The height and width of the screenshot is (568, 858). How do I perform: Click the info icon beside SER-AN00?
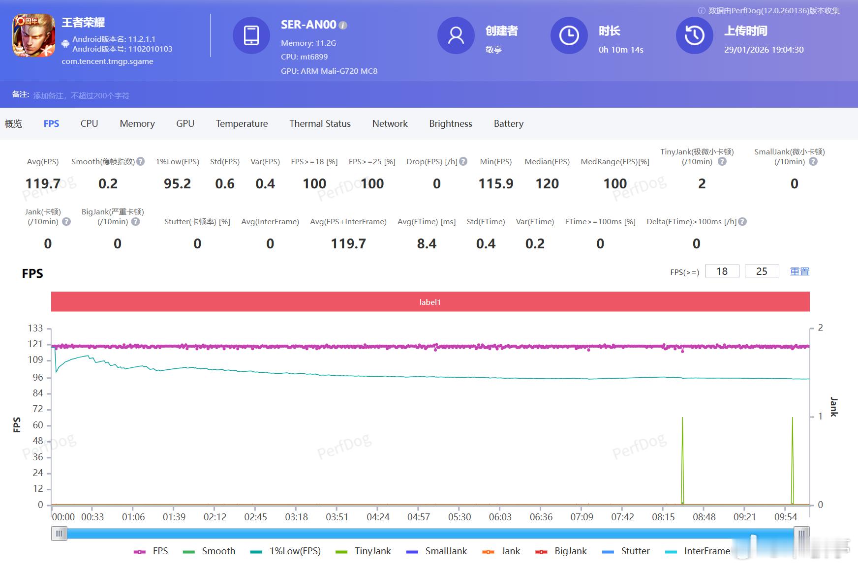pos(343,25)
